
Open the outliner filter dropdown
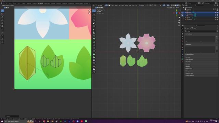(215, 5)
